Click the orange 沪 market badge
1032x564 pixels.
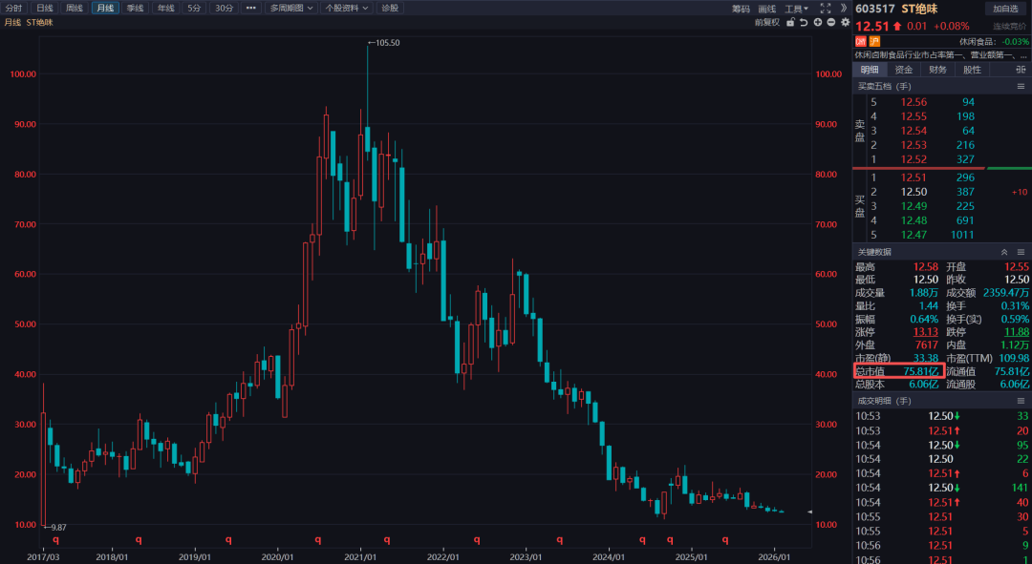pyautogui.click(x=874, y=41)
